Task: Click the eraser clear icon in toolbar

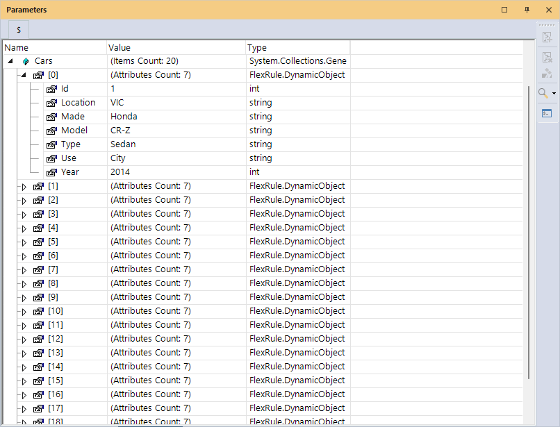Action: click(547, 73)
